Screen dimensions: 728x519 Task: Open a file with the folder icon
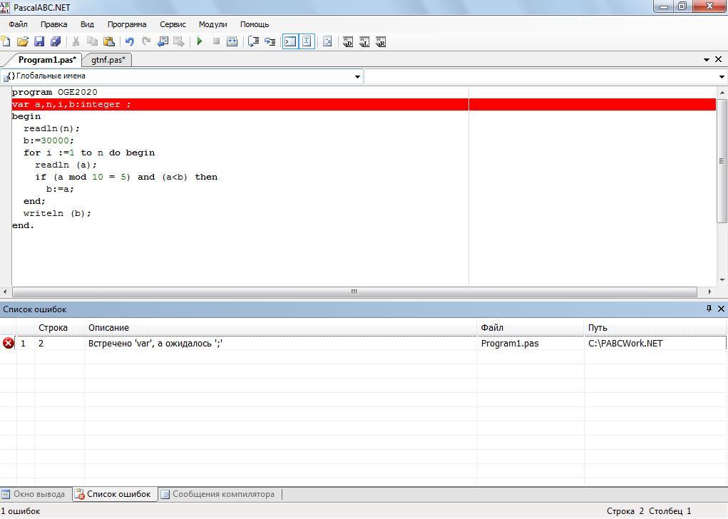pyautogui.click(x=23, y=42)
